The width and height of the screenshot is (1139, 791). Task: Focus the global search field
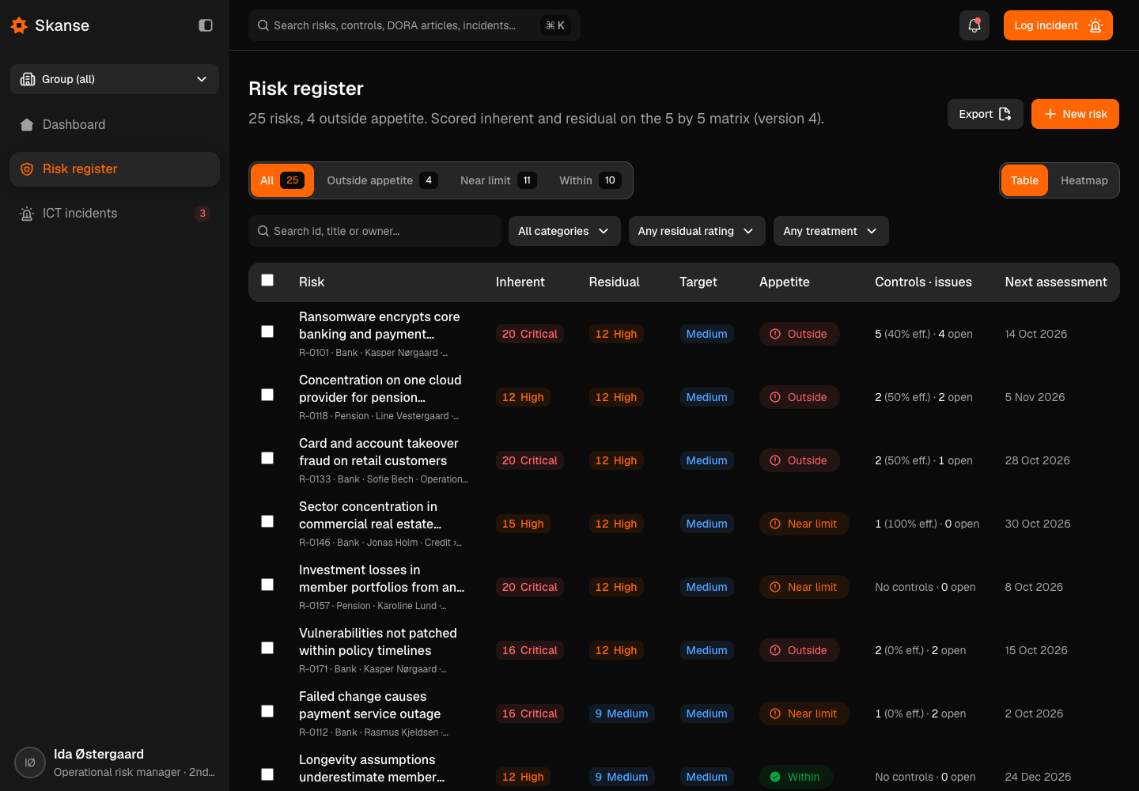[x=414, y=25]
